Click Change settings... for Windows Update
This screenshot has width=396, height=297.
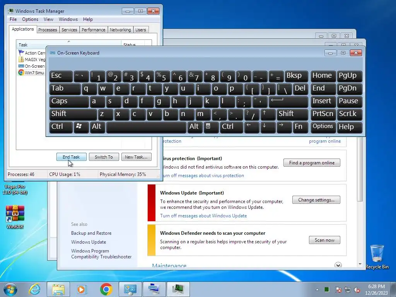click(316, 200)
